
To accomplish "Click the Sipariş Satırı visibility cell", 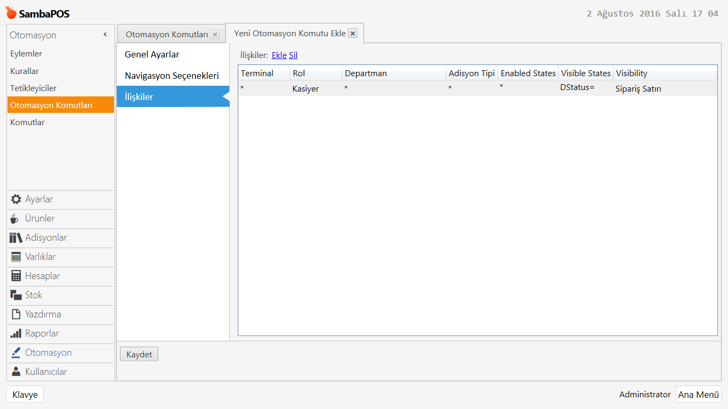I will click(666, 88).
